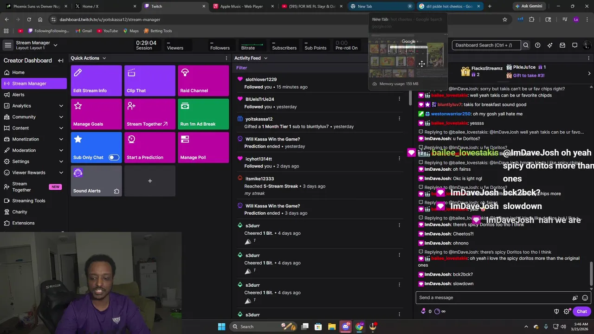Open options for BlUeIsTrUe24 follow event
The width and height of the screenshot is (594, 334).
[x=399, y=99]
